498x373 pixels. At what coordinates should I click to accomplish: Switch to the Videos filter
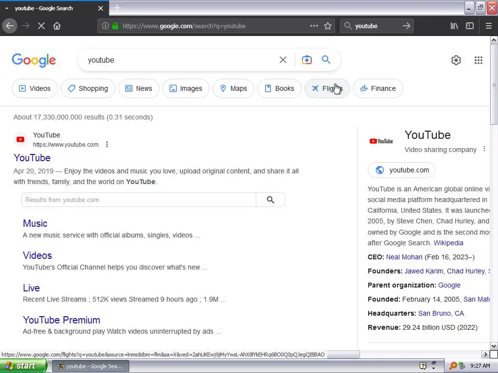coord(35,88)
